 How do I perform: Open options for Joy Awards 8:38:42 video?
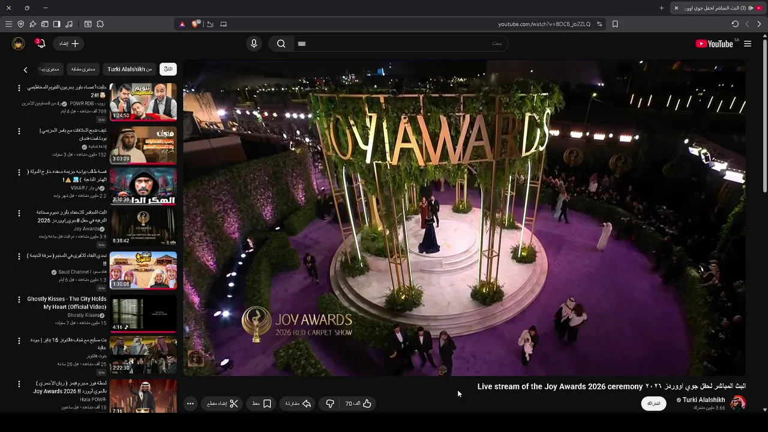[19, 213]
